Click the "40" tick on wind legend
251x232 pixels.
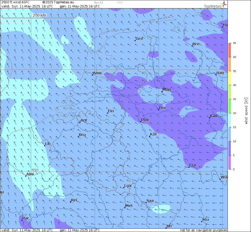pos(234,57)
